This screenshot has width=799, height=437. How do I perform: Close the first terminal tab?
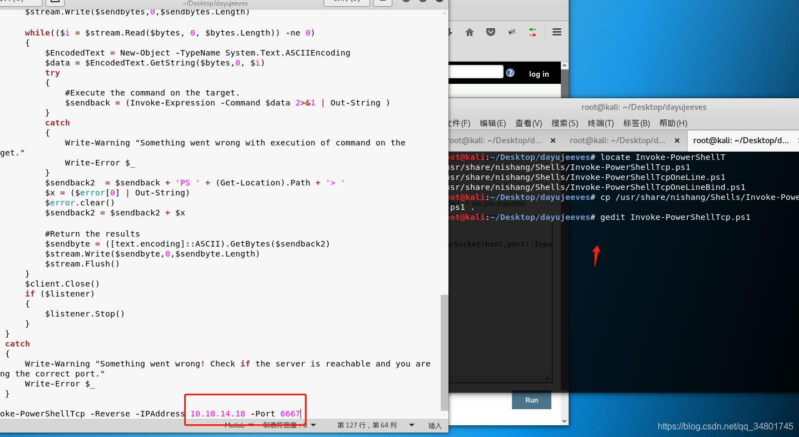pos(553,140)
